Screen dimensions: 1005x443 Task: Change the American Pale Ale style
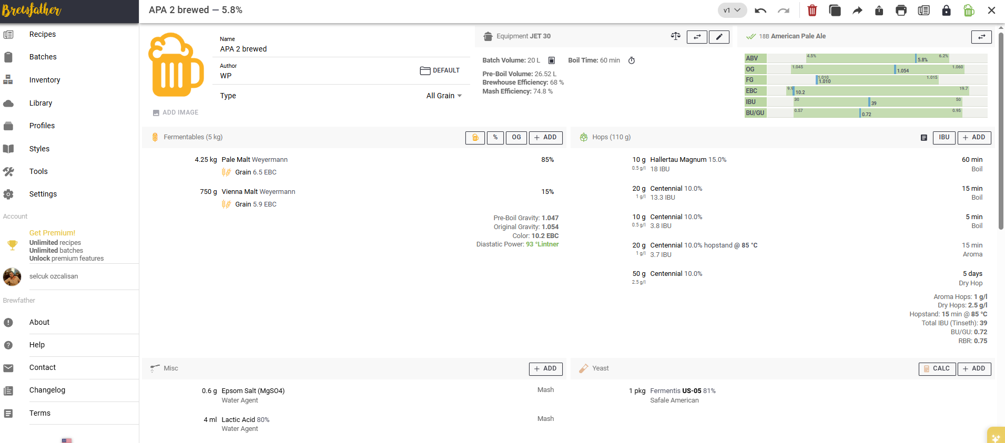click(981, 37)
